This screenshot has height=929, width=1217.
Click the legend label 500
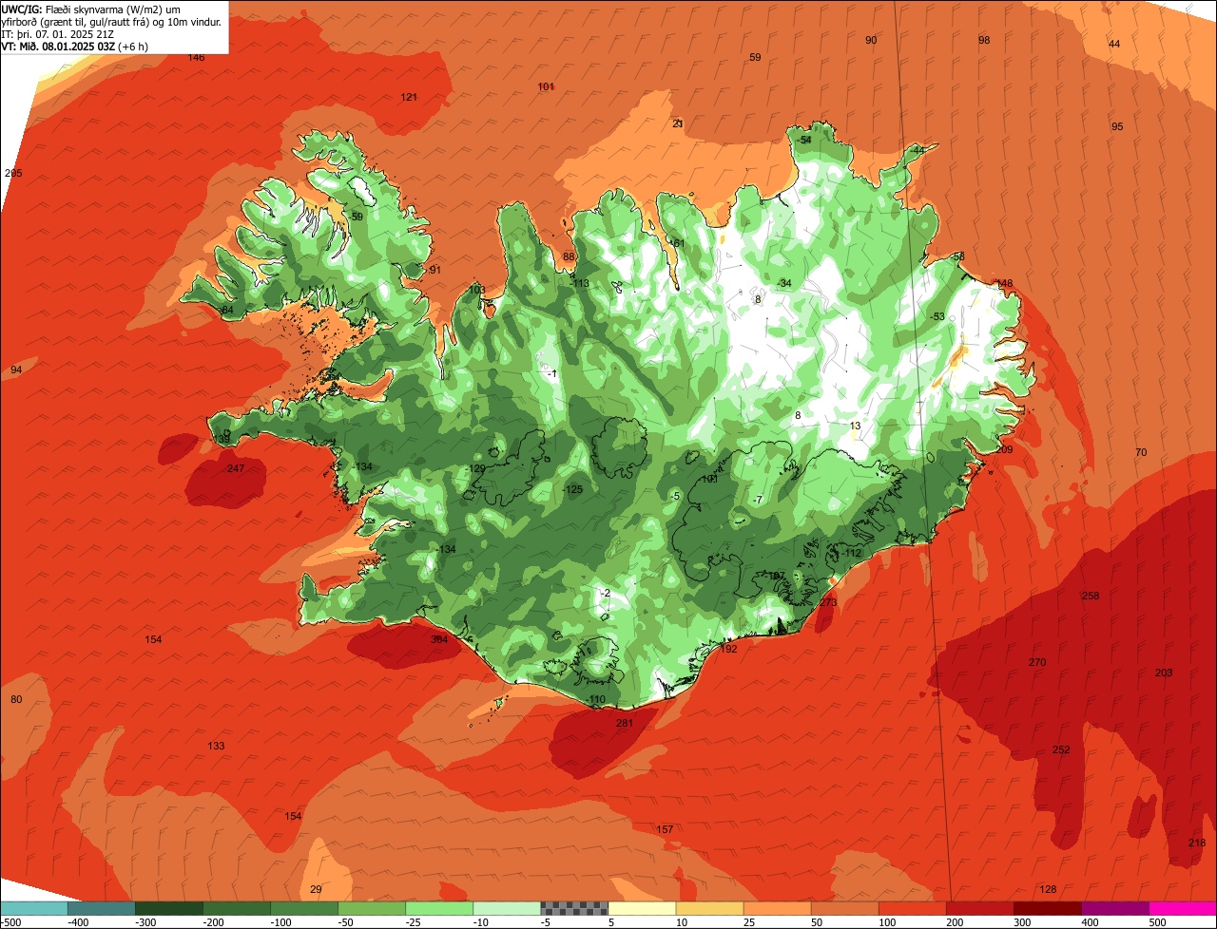(x=1157, y=921)
